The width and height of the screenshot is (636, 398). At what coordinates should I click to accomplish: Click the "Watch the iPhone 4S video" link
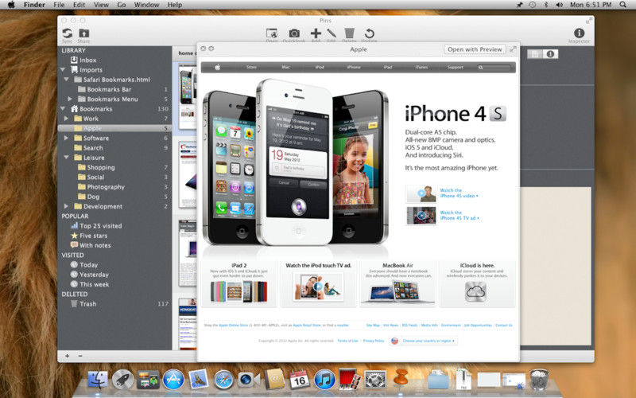pyautogui.click(x=459, y=193)
